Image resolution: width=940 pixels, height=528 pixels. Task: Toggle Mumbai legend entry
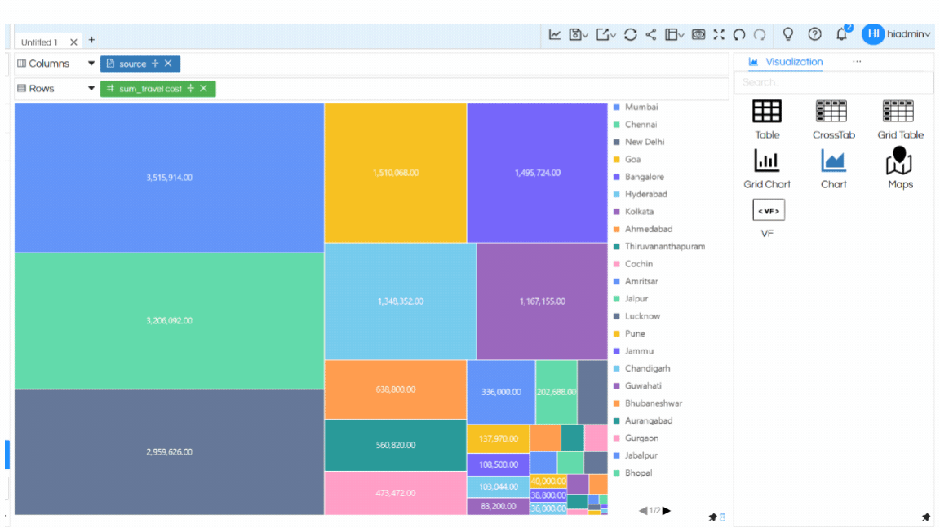pos(636,108)
